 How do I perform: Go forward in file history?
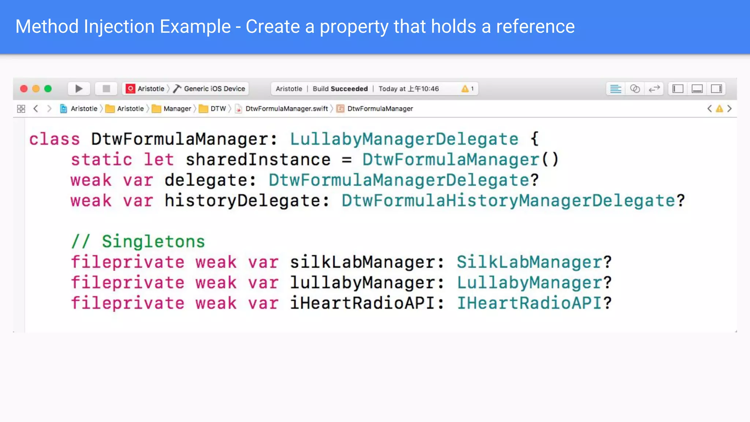[x=49, y=109]
